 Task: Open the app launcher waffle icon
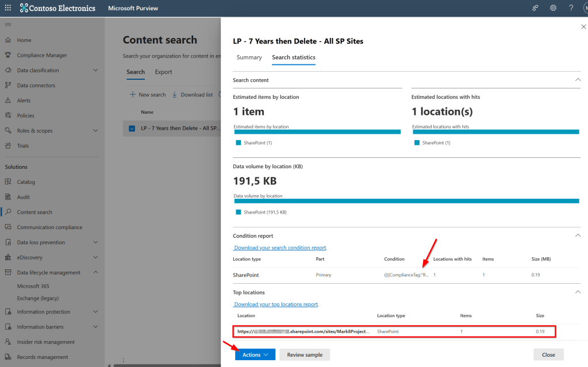(x=7, y=8)
